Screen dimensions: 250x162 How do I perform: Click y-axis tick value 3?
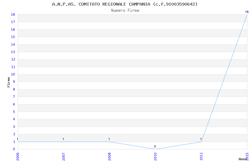(14, 127)
